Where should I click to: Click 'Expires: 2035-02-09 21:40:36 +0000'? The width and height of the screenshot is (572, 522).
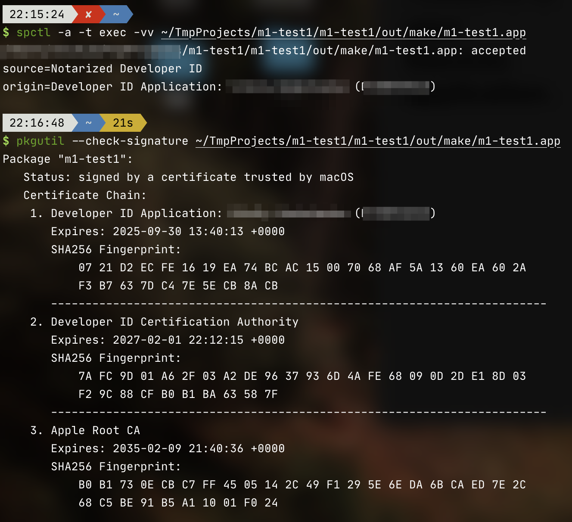click(x=168, y=449)
